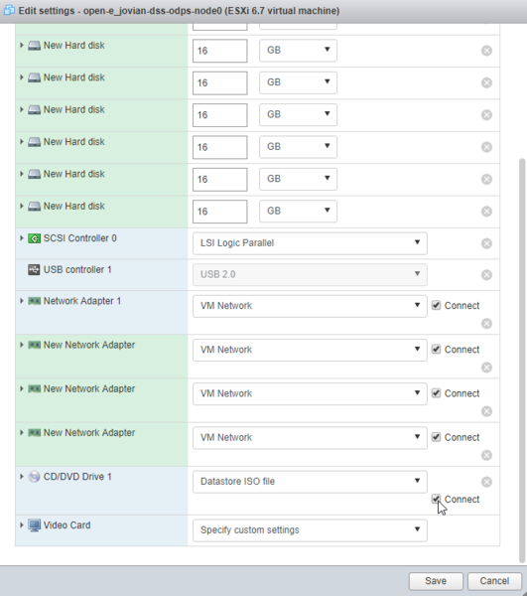527x596 pixels.
Task: Click the USB controller 1 device icon
Action: point(34,270)
